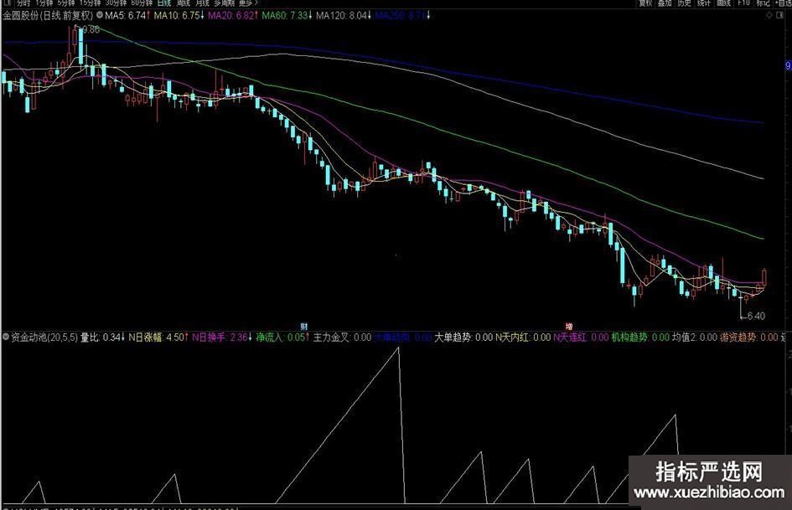Viewport: 792px width, 510px height.
Task: Click the N天连红: 0.00 value
Action: click(x=582, y=337)
